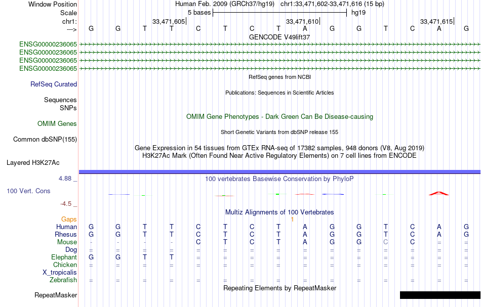Click the 33,471,605 position marker
Screen dimensions: 481x307
(x=169, y=21)
